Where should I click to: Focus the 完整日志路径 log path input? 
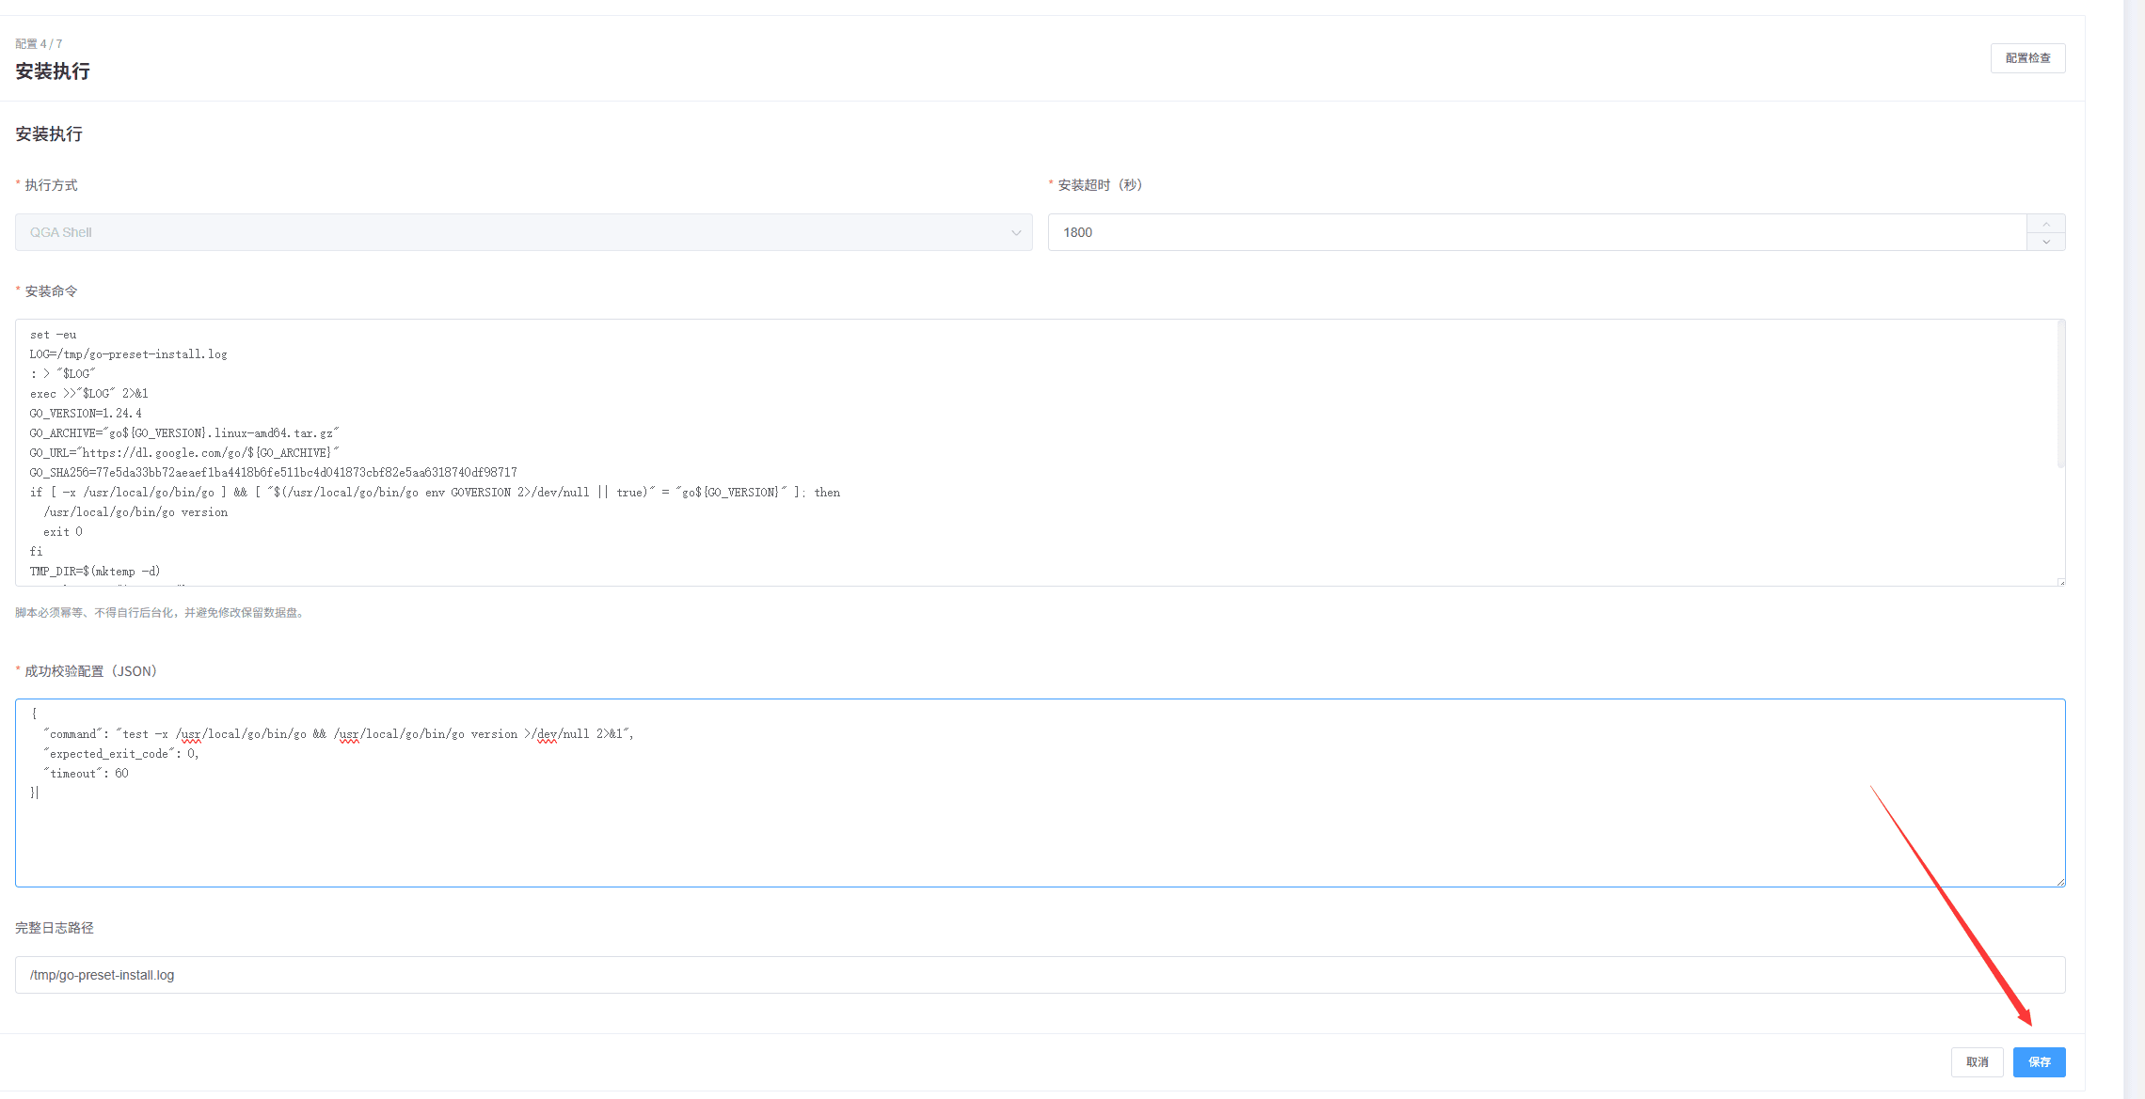coord(1040,975)
